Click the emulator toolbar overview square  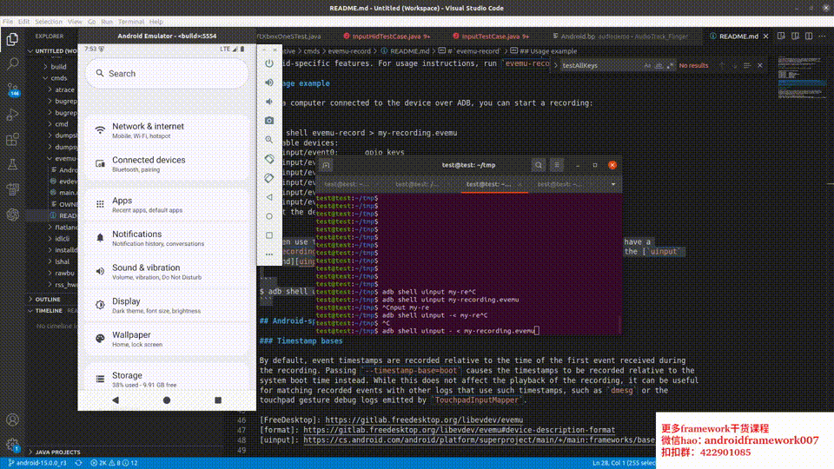pyautogui.click(x=269, y=235)
